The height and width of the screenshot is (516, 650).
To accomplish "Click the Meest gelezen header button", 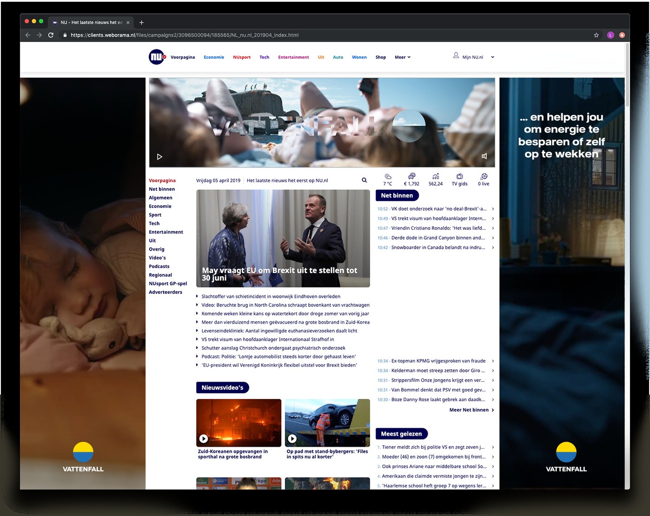I will pyautogui.click(x=402, y=434).
